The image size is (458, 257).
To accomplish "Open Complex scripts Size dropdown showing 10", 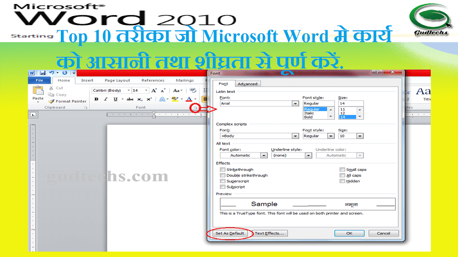I will (360, 136).
